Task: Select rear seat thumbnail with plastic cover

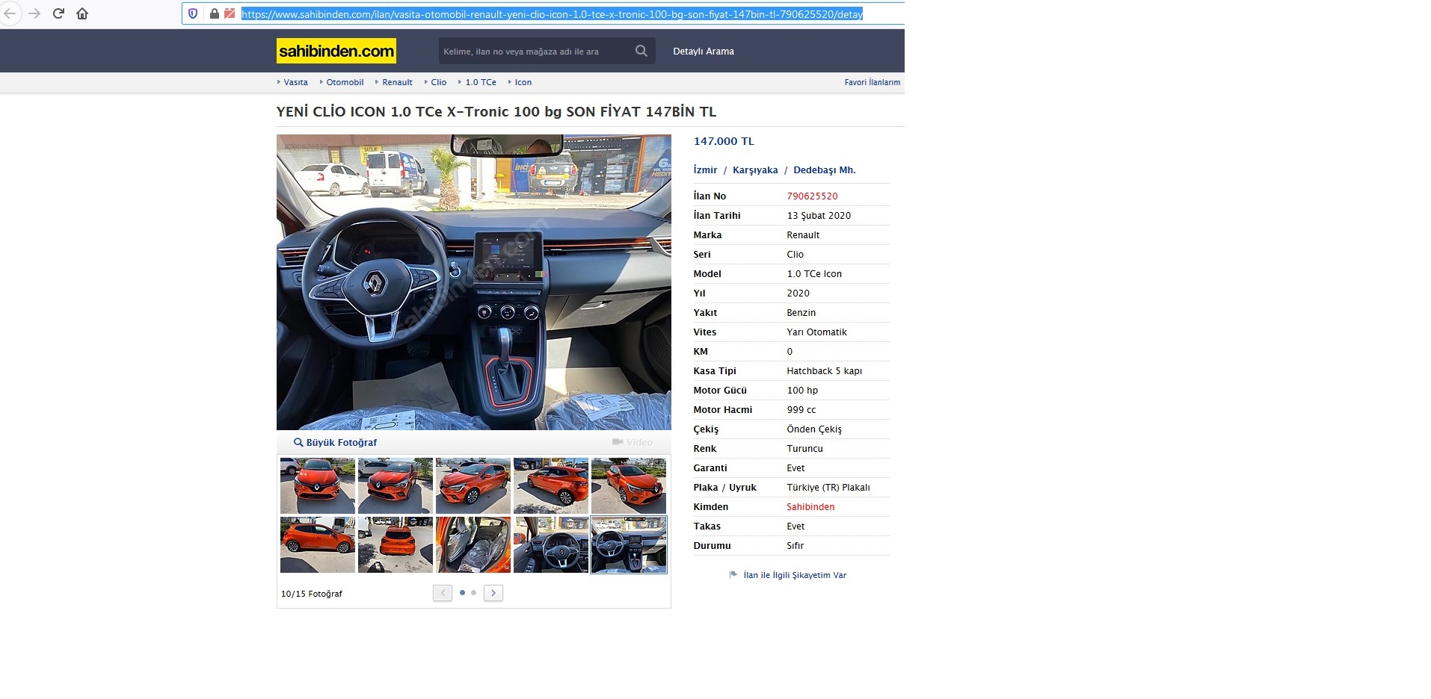Action: pyautogui.click(x=473, y=544)
